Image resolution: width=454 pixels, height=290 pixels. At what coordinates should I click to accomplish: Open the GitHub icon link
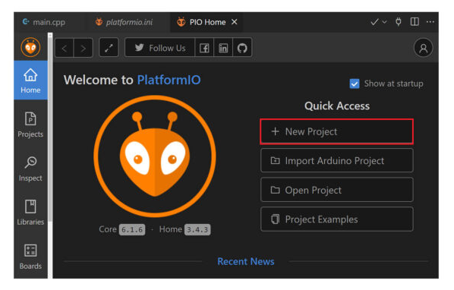(x=242, y=48)
